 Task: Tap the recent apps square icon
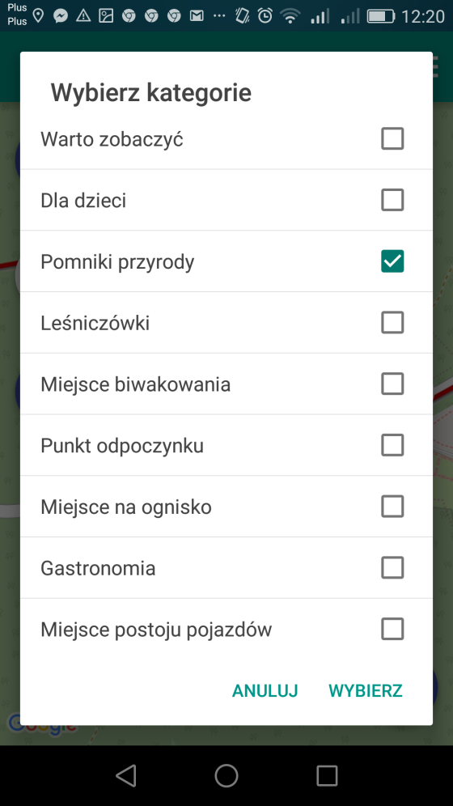(x=327, y=775)
